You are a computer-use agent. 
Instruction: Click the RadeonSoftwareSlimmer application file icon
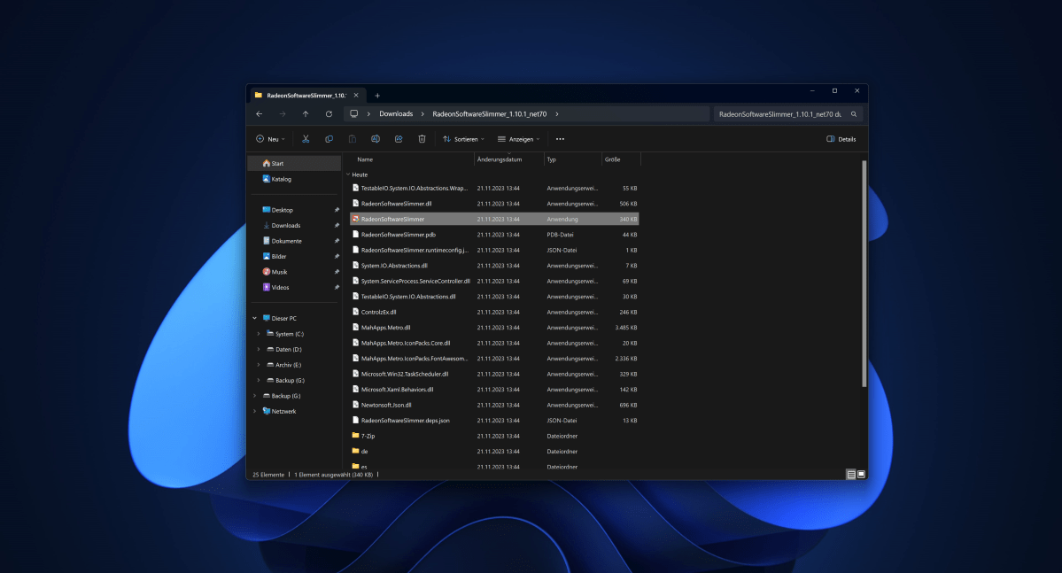click(x=355, y=219)
